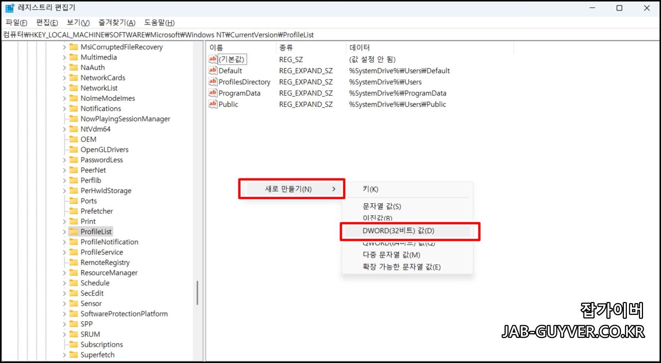Click the ab icon beside Public

click(x=212, y=104)
